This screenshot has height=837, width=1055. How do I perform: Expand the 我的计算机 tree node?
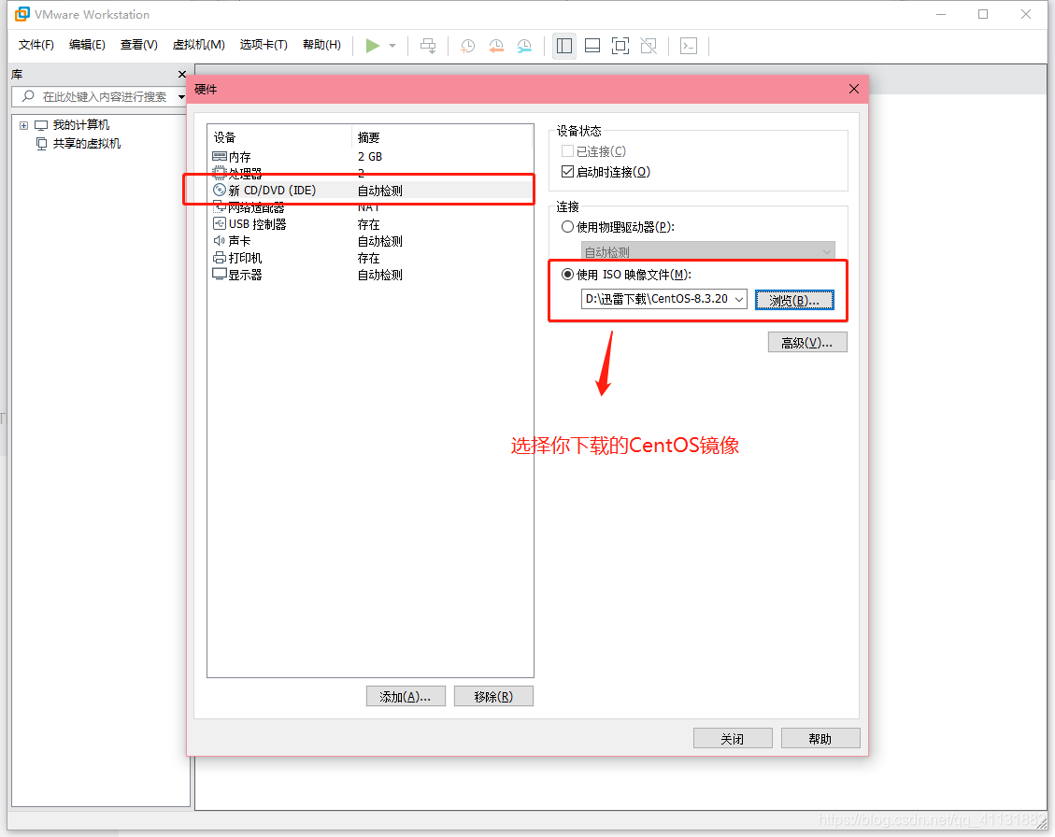coord(23,125)
